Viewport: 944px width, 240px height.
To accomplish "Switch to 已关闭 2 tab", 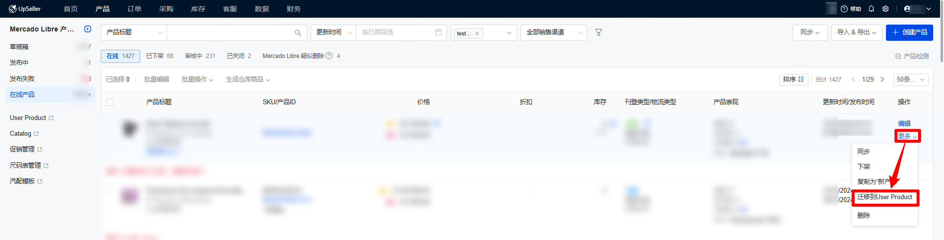I will [x=239, y=56].
